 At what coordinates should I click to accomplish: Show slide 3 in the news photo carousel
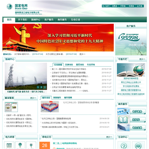click(x=45, y=87)
